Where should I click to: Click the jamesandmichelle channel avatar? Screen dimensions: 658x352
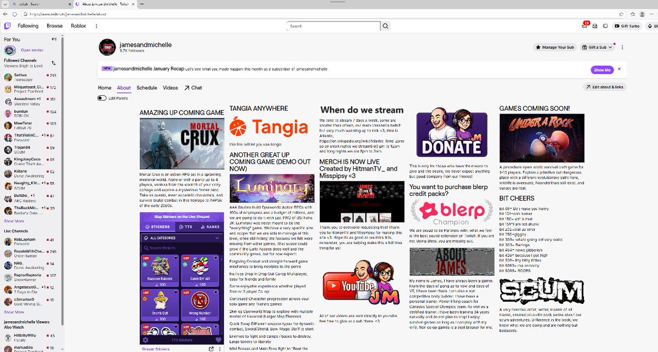107,48
